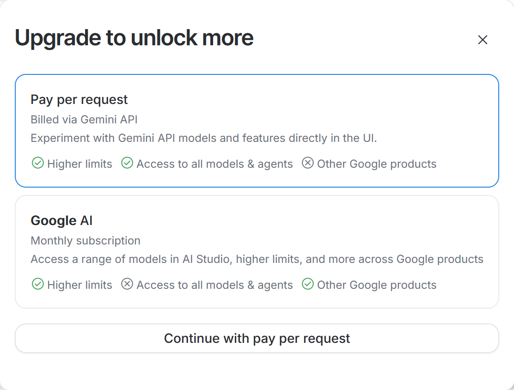Screen dimensions: 514x390
Task: Click the Monthly subscription subtitle
Action: 86,241
